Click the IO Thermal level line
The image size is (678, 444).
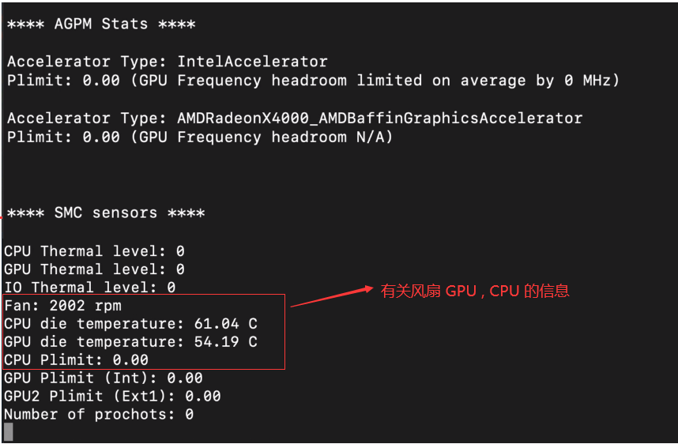click(90, 287)
